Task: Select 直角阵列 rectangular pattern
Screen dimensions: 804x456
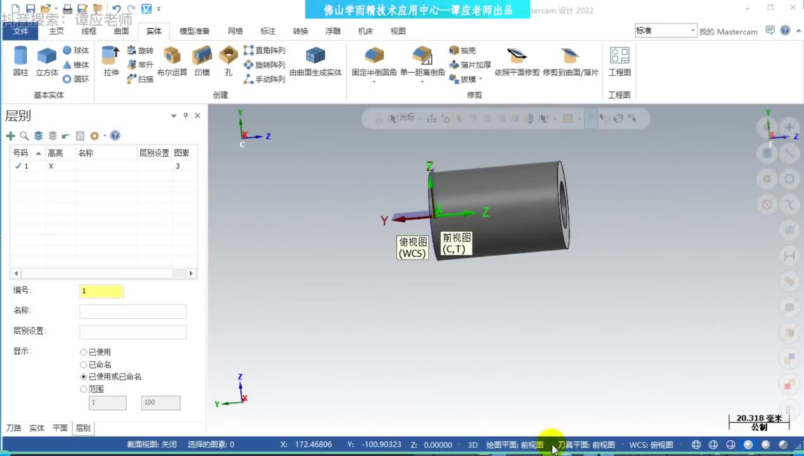Action: pyautogui.click(x=264, y=50)
